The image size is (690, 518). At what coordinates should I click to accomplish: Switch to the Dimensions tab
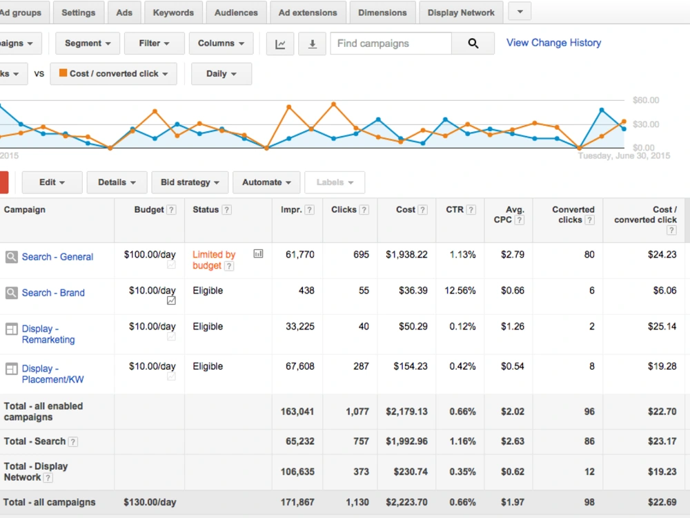pos(382,12)
